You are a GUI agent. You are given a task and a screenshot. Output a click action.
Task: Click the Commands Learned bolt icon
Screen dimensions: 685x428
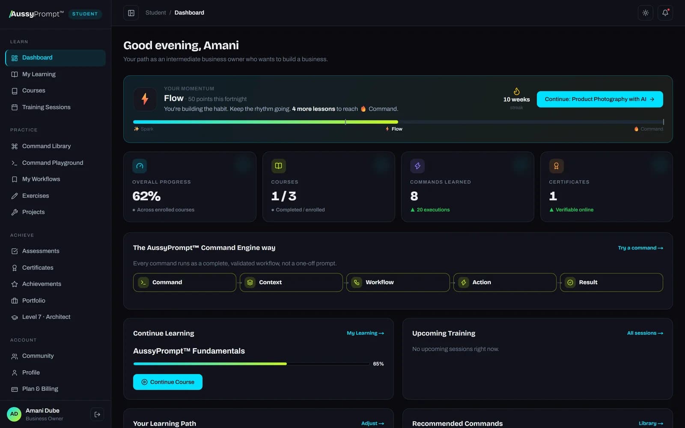click(417, 166)
